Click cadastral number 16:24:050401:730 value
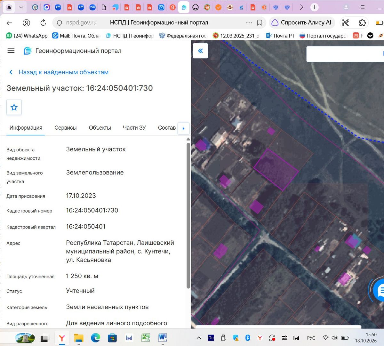The image size is (384, 346). click(92, 210)
